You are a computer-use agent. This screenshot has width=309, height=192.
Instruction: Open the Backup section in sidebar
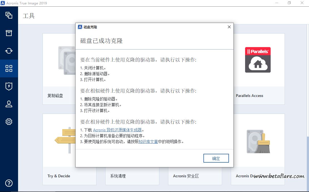click(x=9, y=15)
